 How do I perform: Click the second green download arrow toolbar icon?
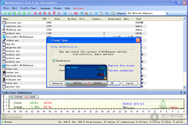point(10,13)
